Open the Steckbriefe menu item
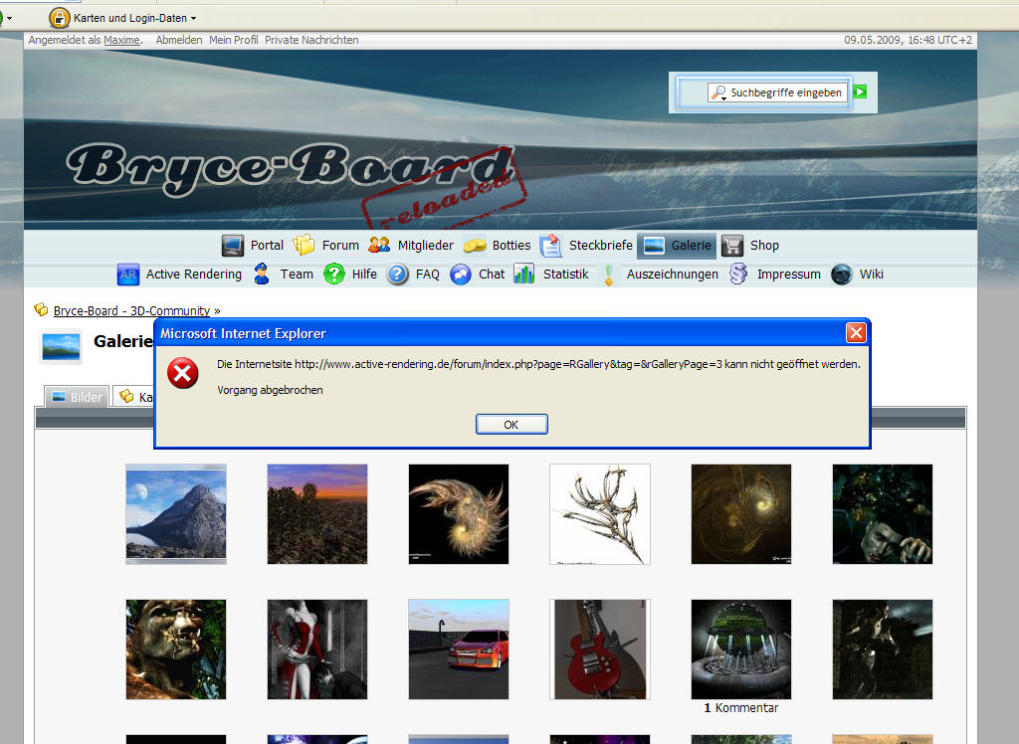Viewport: 1019px width, 744px height. pos(600,246)
